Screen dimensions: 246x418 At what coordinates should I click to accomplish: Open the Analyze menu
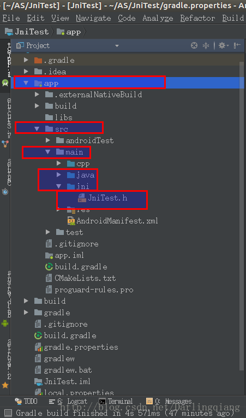tap(158, 18)
